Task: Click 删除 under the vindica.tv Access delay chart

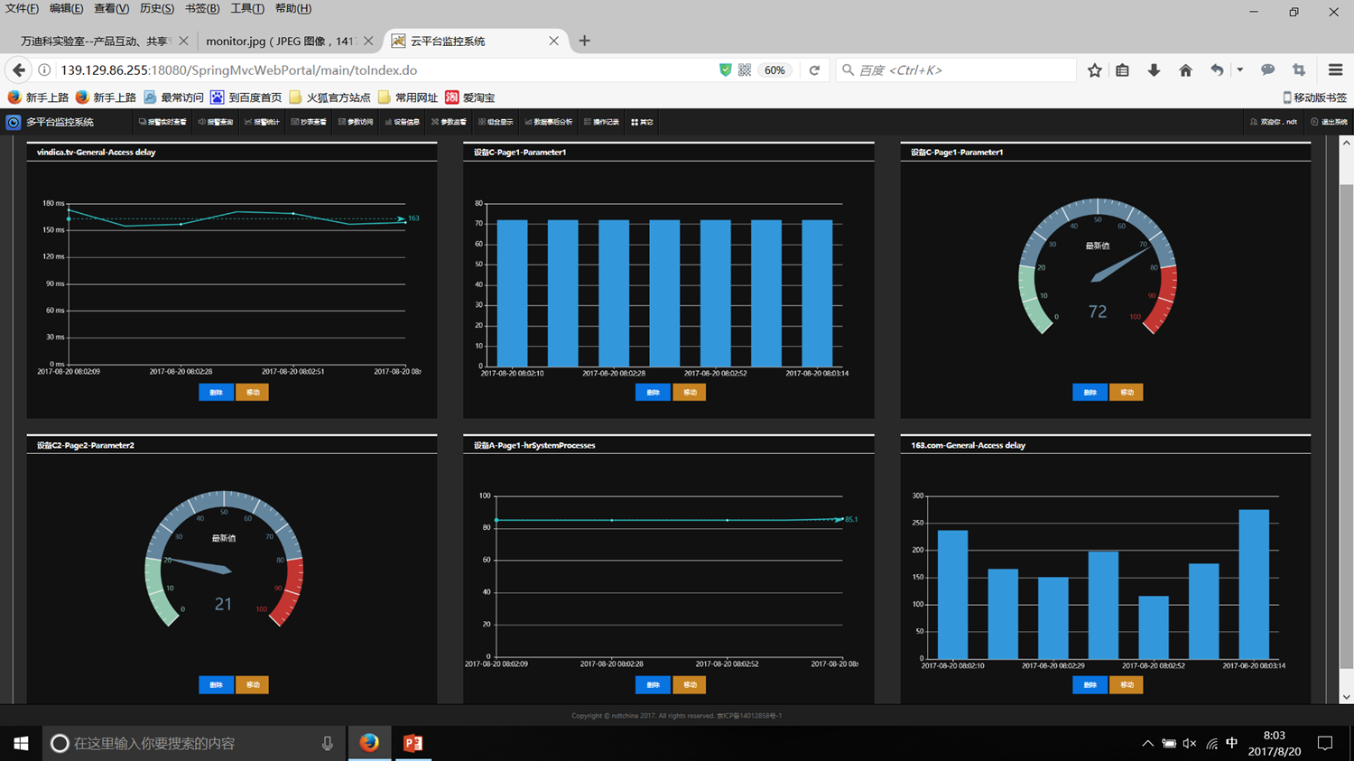Action: point(216,393)
